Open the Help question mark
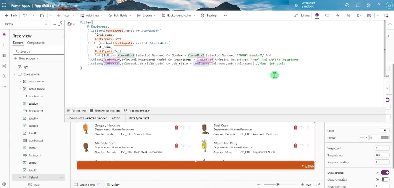 pyautogui.click(x=379, y=5)
